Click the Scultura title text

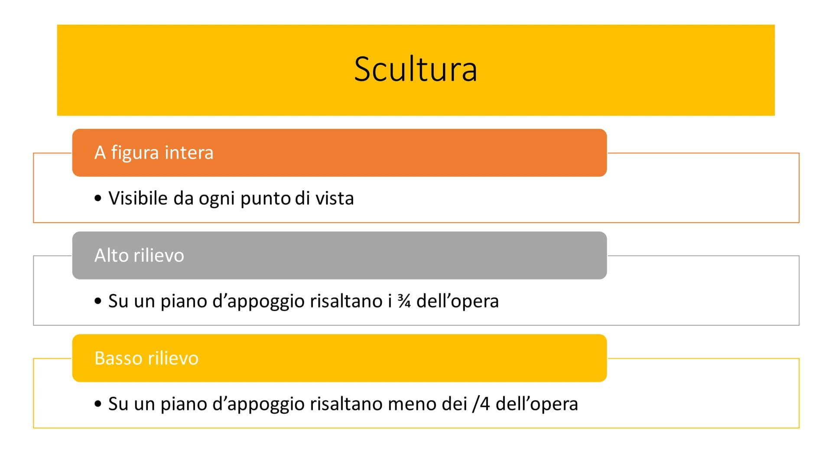(416, 69)
